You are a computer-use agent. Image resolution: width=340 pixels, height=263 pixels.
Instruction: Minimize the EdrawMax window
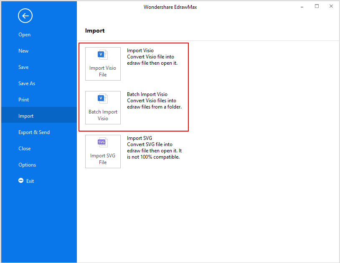click(302, 7)
